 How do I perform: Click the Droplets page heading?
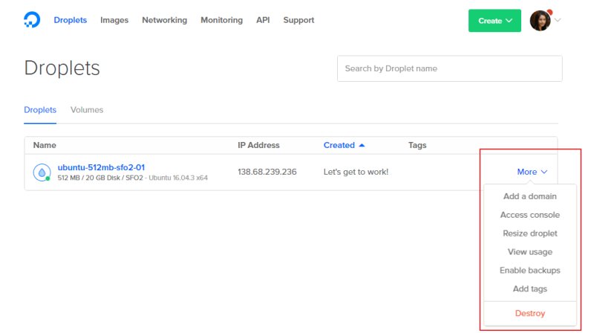(x=62, y=68)
